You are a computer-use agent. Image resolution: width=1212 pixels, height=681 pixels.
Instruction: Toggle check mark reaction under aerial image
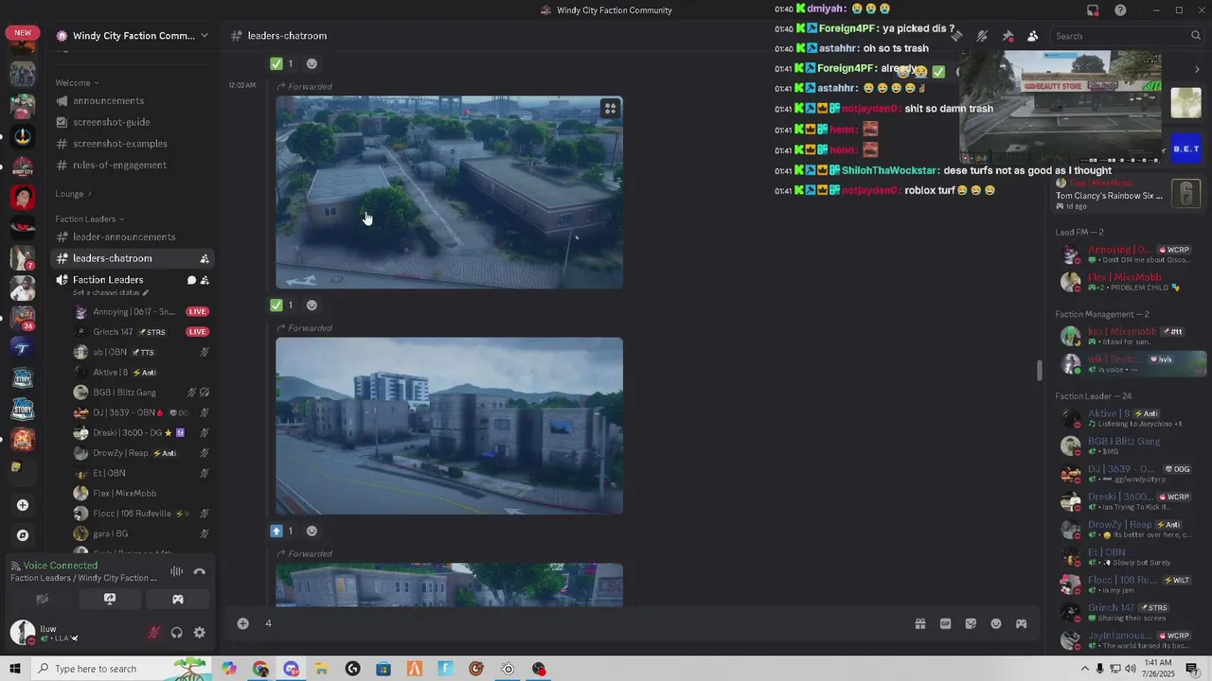click(282, 305)
